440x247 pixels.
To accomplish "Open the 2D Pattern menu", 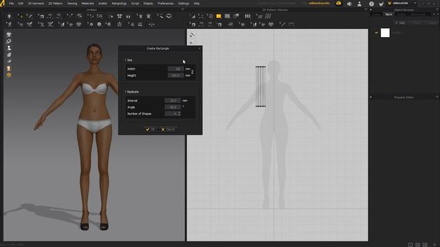I will point(56,3).
